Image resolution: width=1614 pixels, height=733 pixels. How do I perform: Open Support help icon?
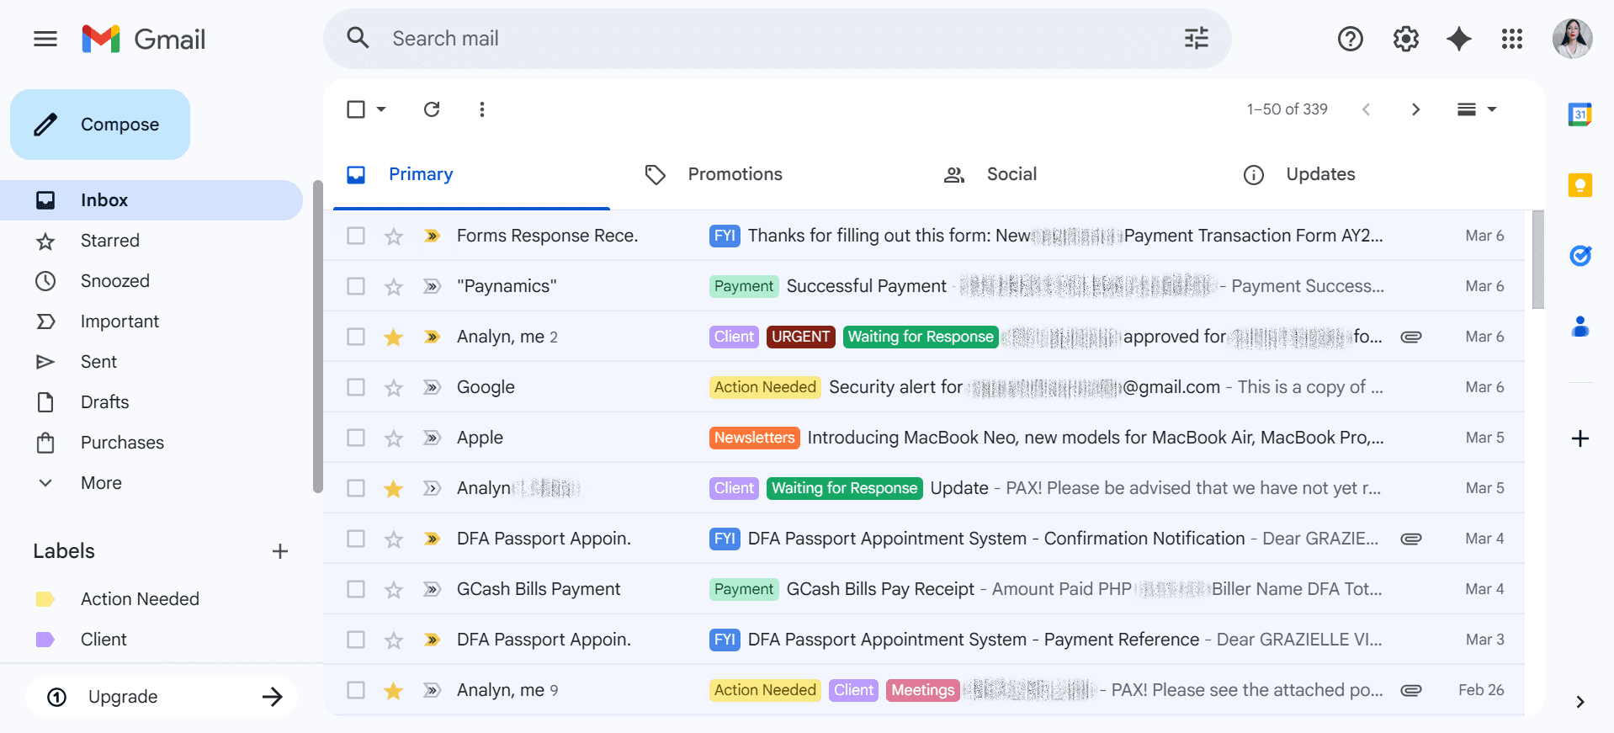(x=1350, y=39)
